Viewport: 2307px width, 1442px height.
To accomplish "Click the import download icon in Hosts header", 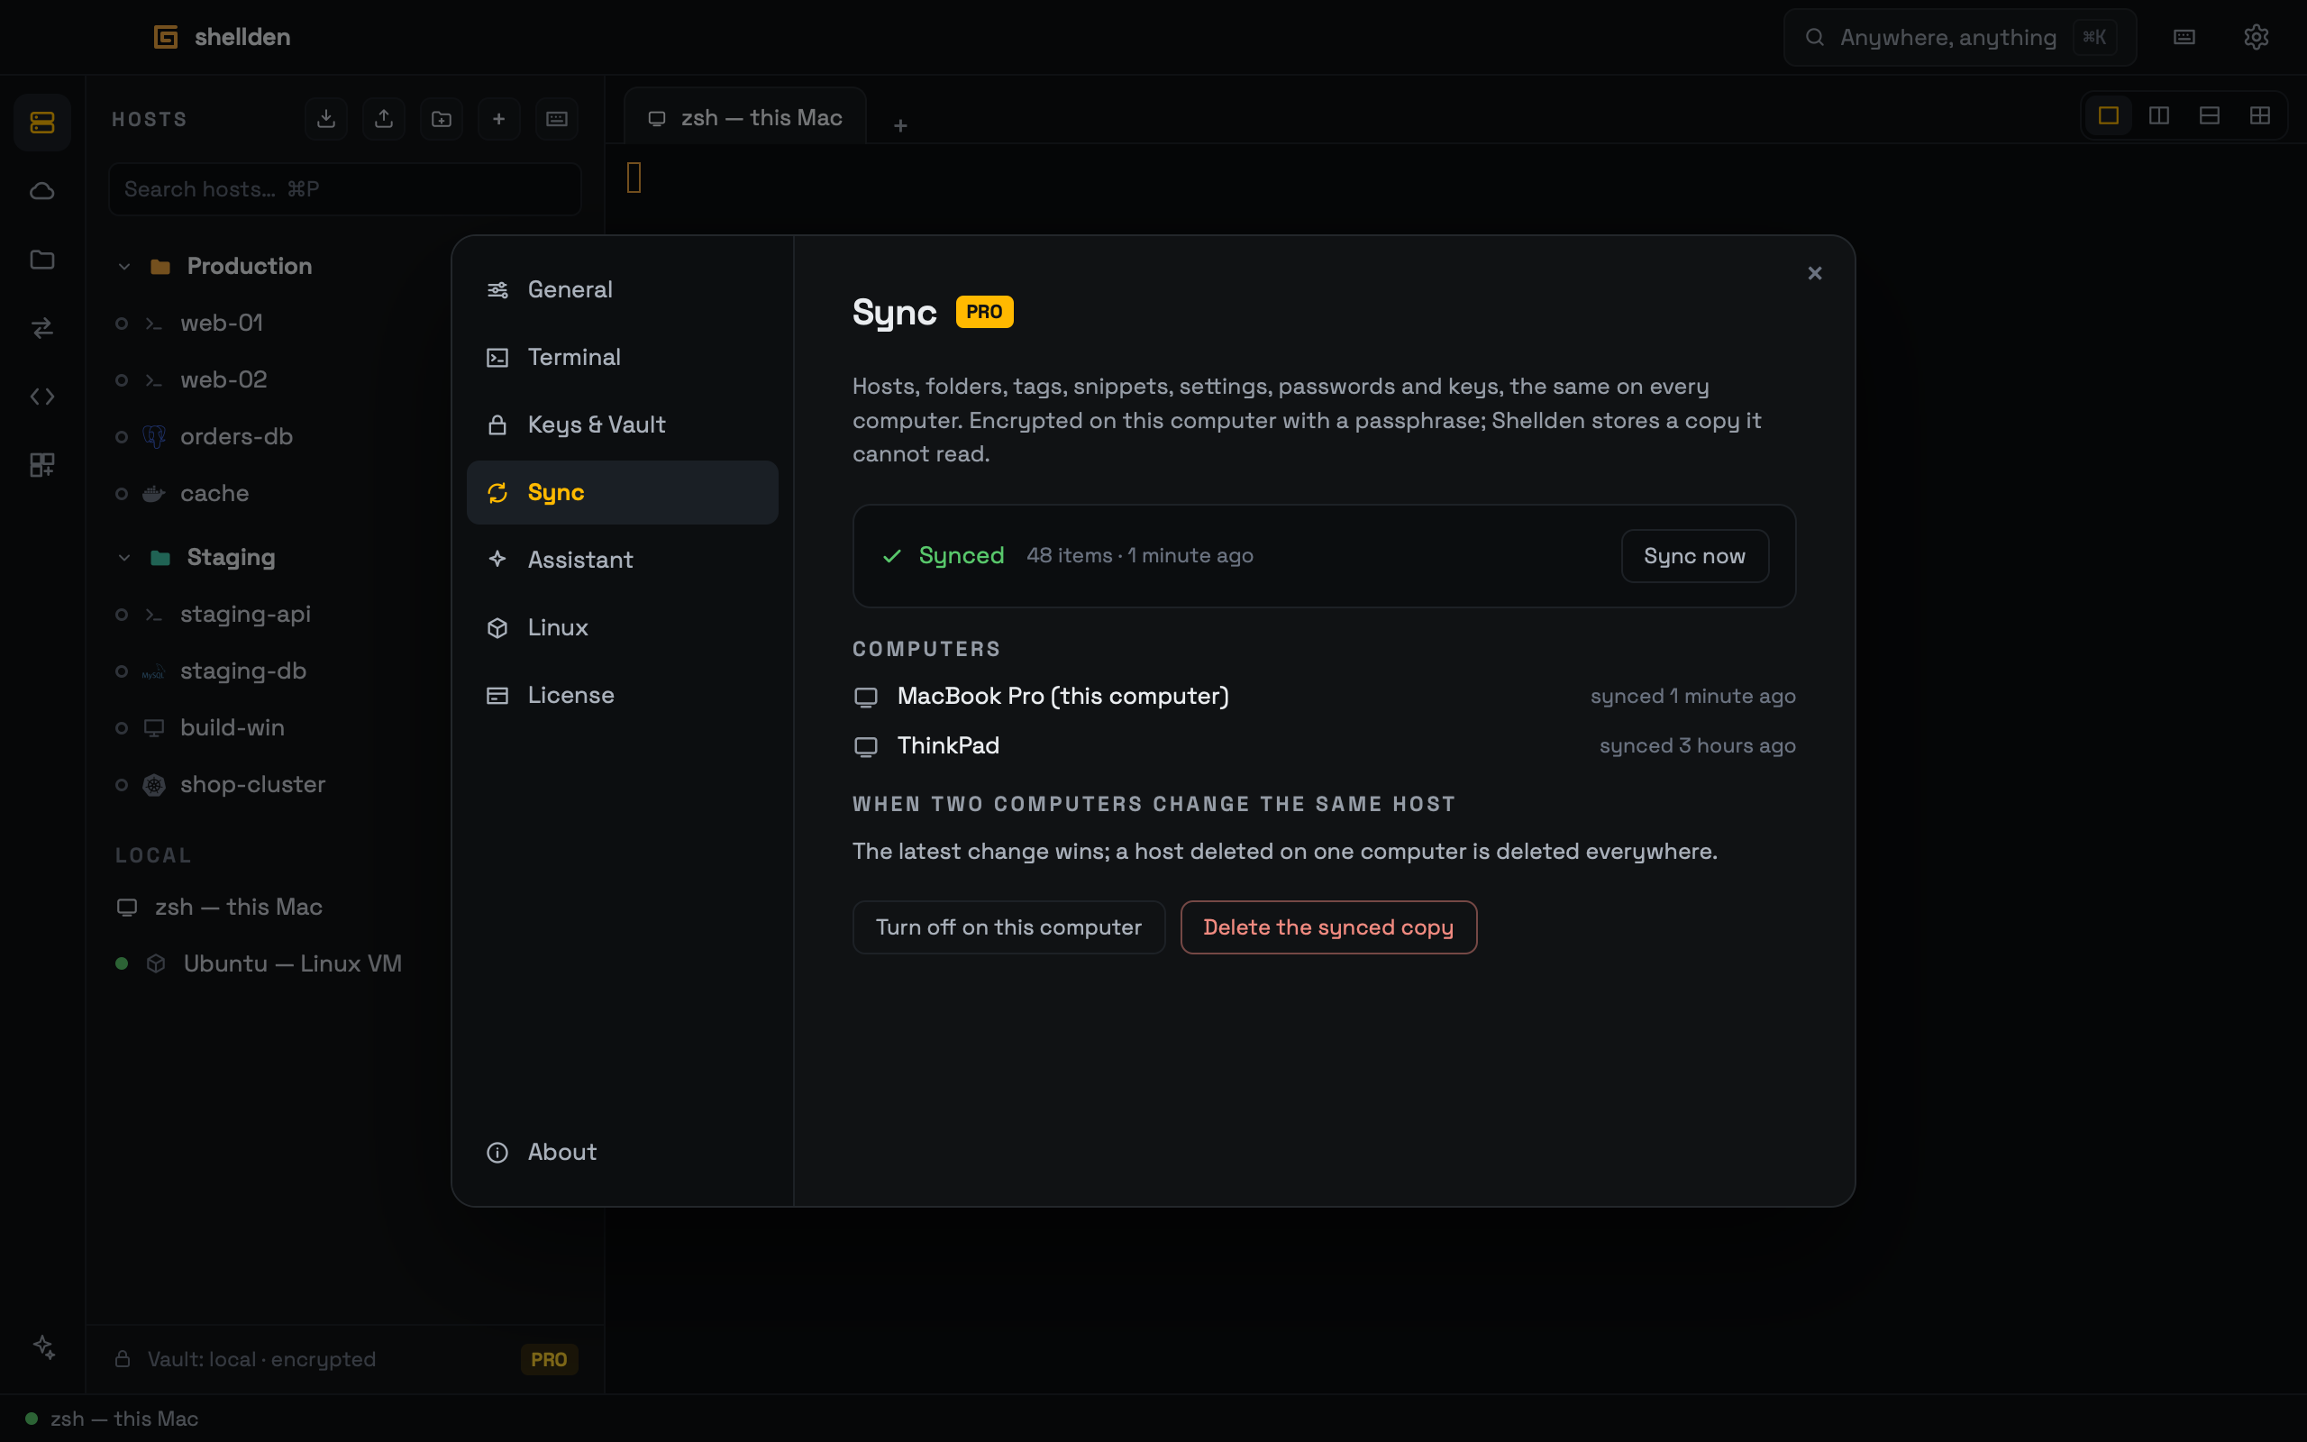I will 326,118.
